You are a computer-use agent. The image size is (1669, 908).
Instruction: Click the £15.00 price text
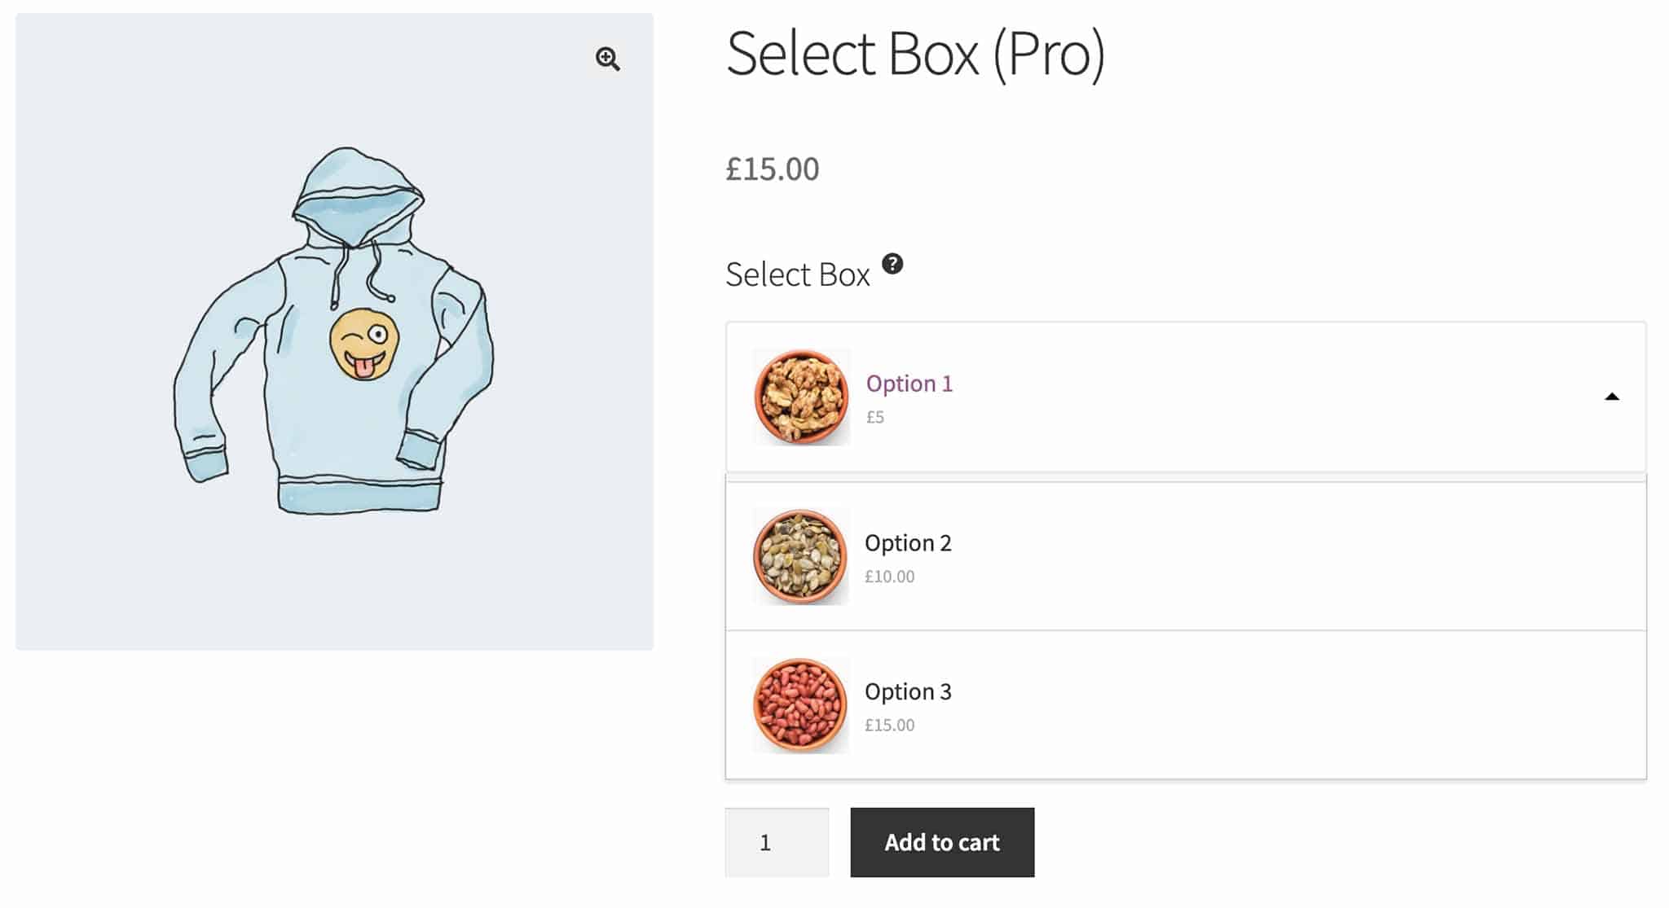(771, 169)
